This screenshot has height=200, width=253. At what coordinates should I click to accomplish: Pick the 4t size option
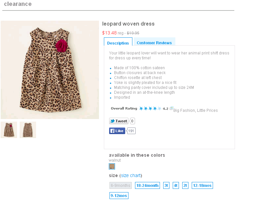pos(176,185)
